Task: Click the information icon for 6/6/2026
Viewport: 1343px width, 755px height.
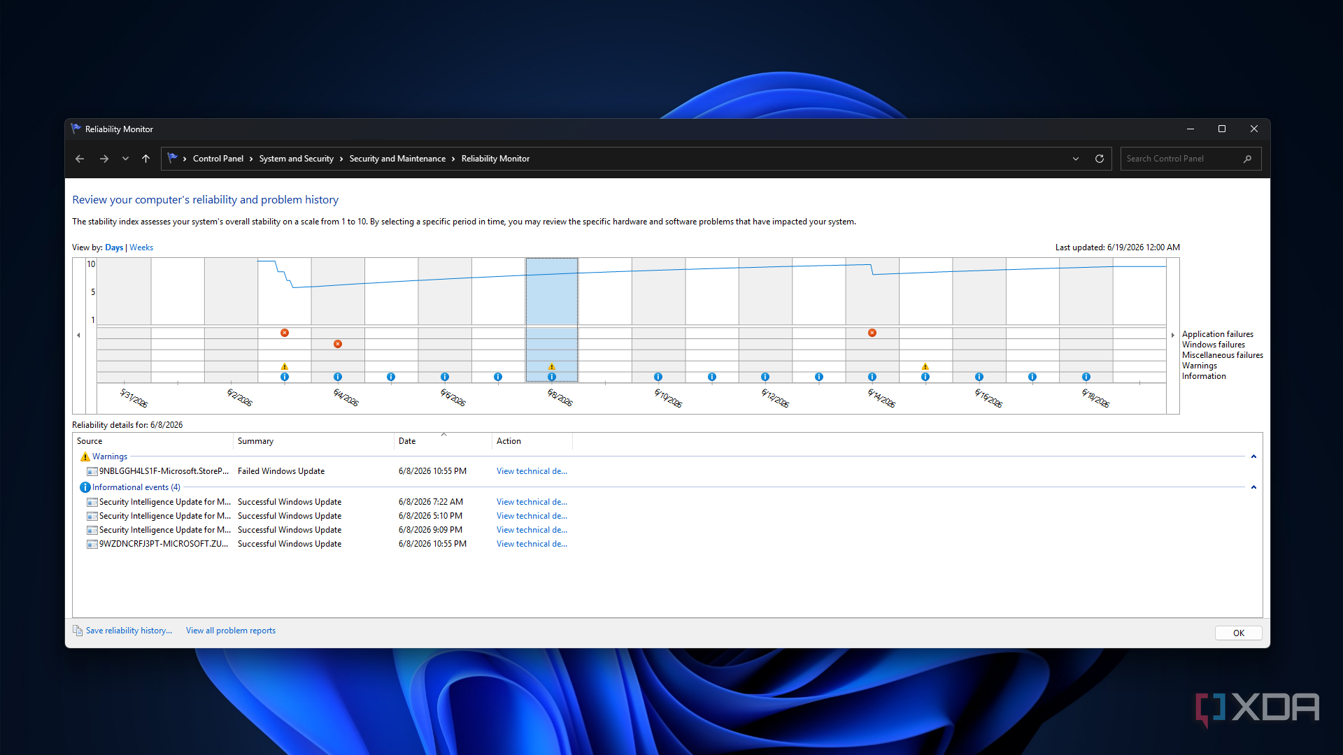Action: [x=445, y=377]
